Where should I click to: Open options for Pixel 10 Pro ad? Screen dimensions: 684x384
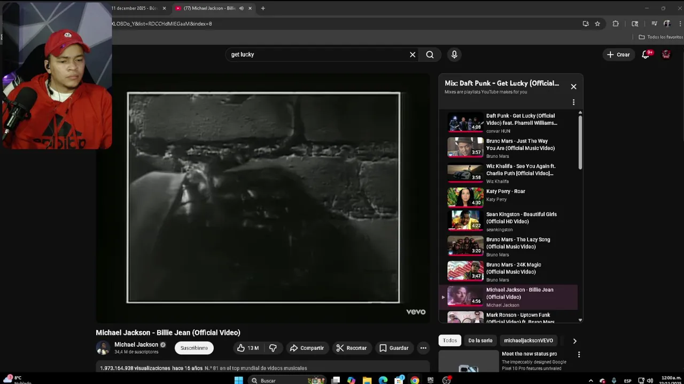tap(579, 354)
